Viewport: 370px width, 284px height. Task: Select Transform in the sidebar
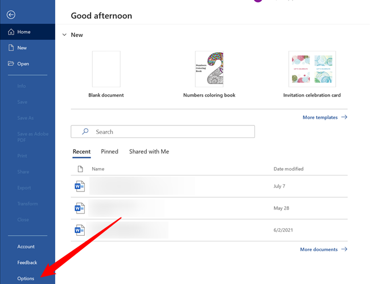pyautogui.click(x=27, y=204)
